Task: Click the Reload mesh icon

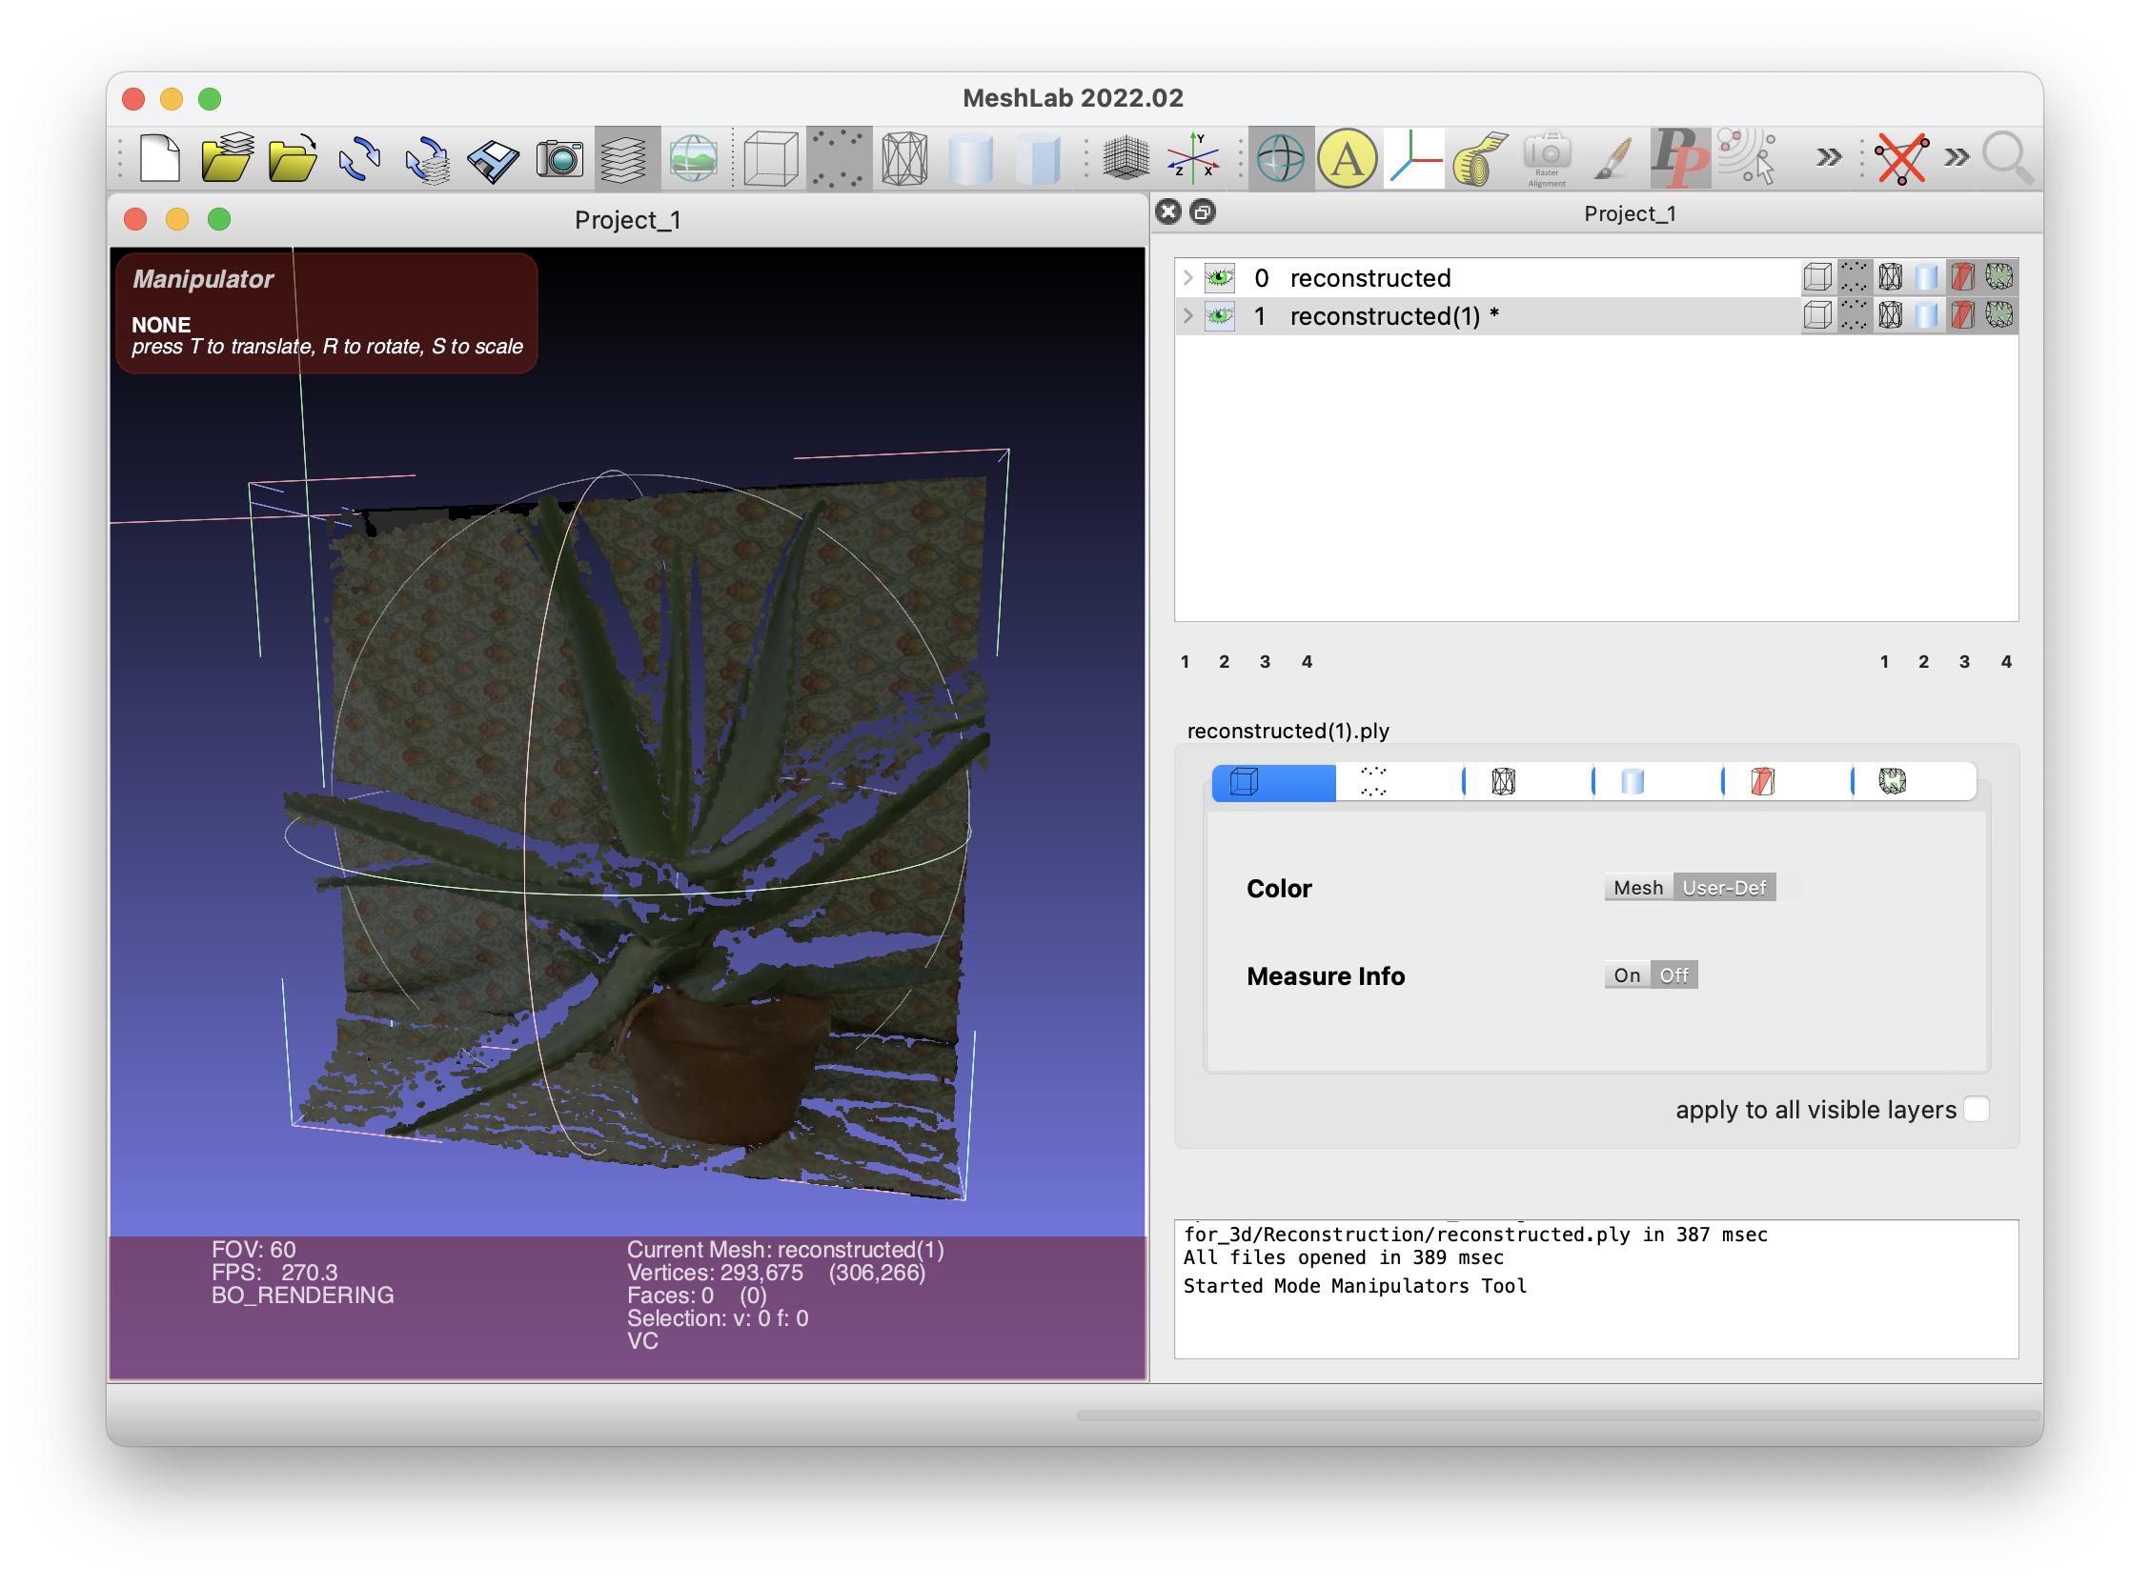Action: (x=359, y=158)
